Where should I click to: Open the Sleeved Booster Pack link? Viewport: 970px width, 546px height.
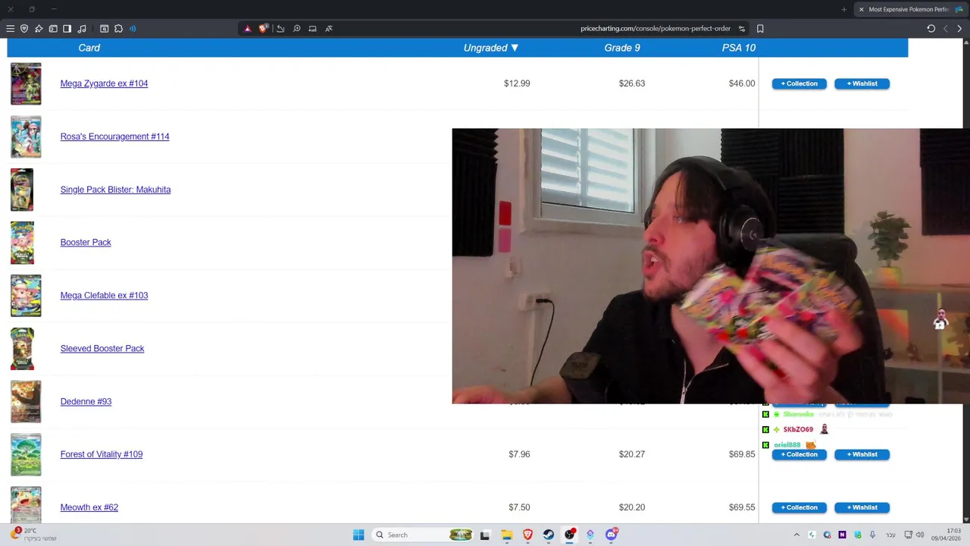(x=102, y=348)
